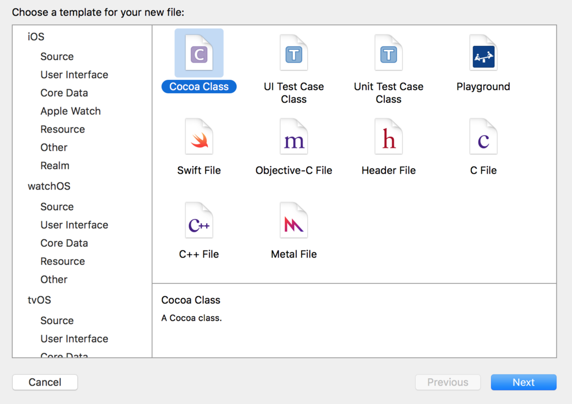Screen dimensions: 572x404
Task: Select the Playground template icon
Action: tap(483, 53)
